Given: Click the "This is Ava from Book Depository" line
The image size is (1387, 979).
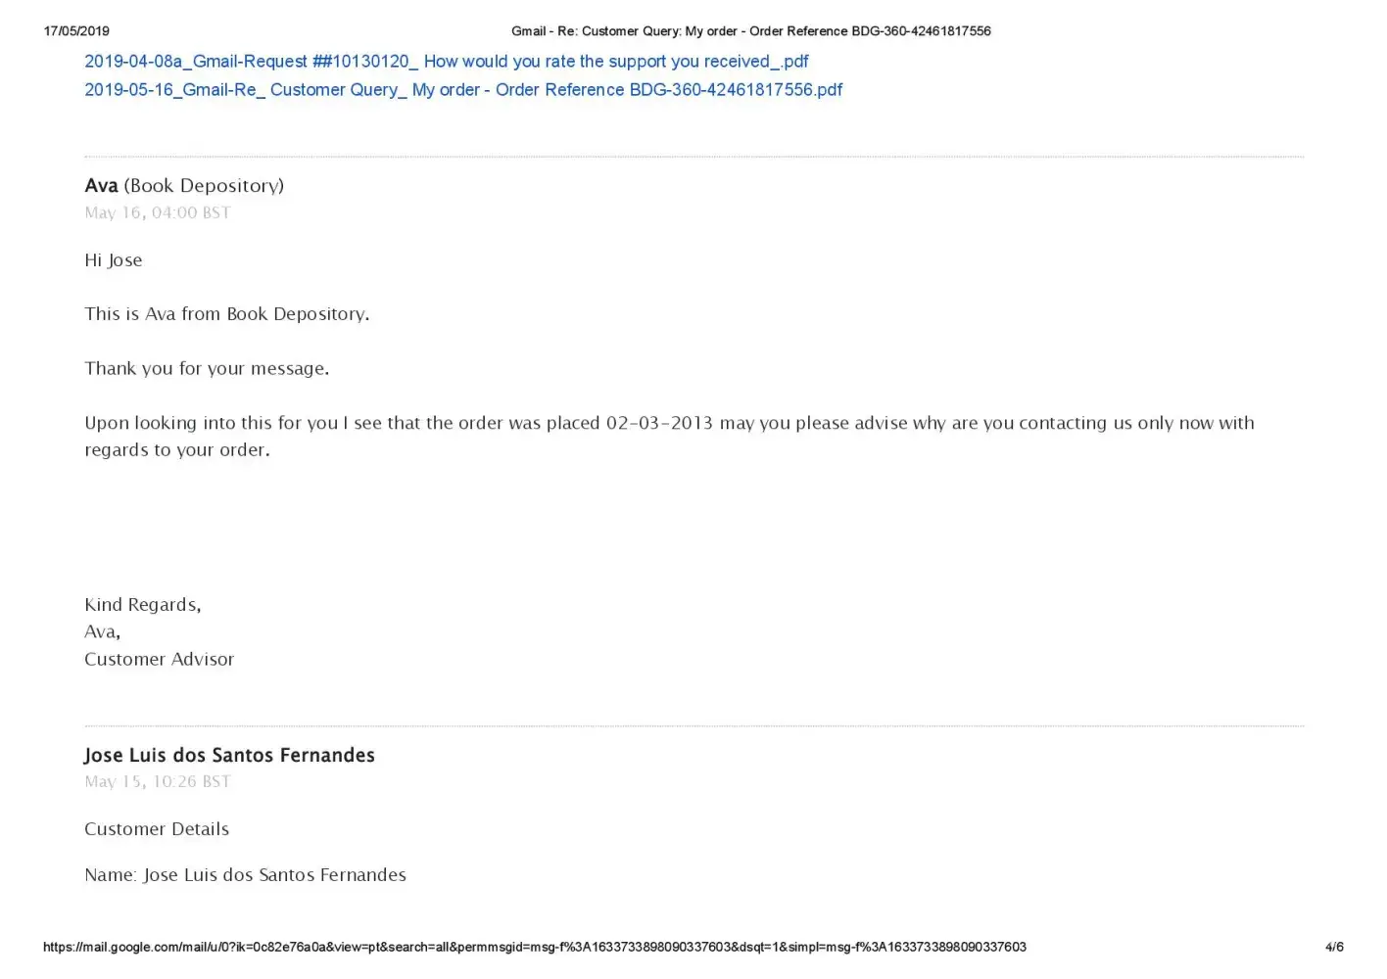Looking at the screenshot, I should click(226, 314).
